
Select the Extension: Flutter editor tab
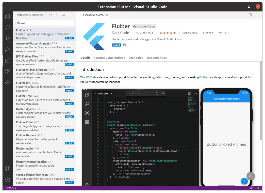[93, 15]
